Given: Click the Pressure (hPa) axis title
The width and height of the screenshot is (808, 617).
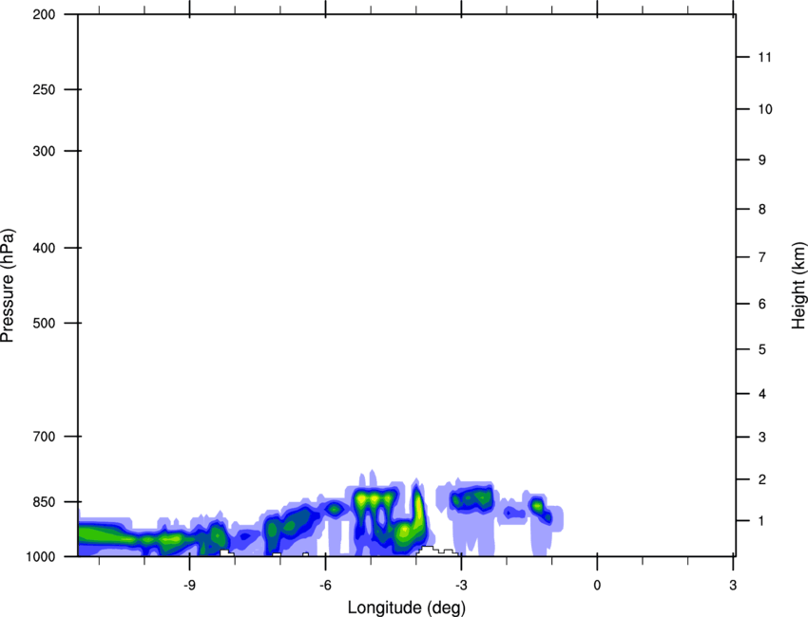Looking at the screenshot, I should (x=9, y=286).
